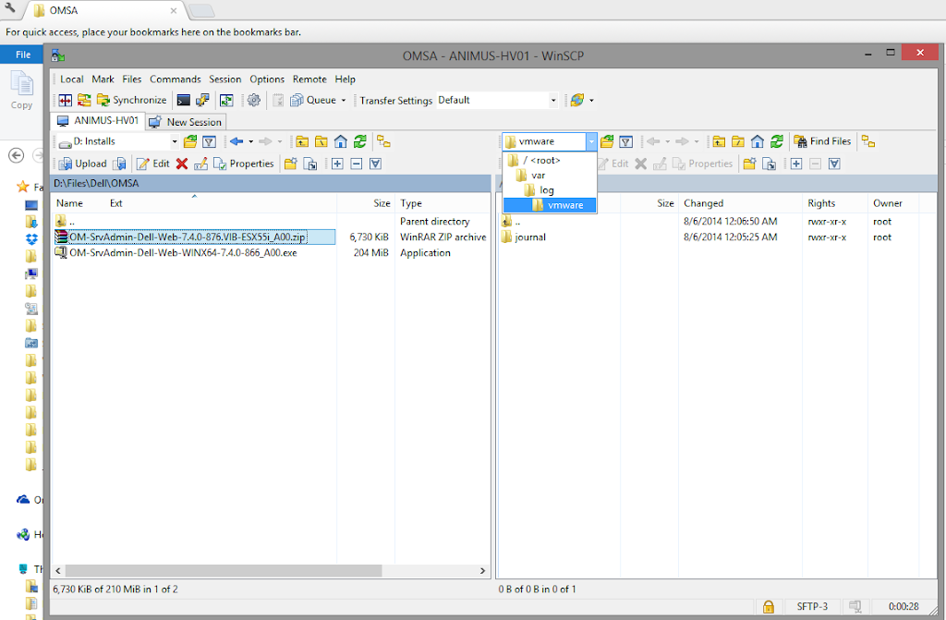This screenshot has width=946, height=620.
Task: Open in PuTTY icon
Action: [x=202, y=100]
